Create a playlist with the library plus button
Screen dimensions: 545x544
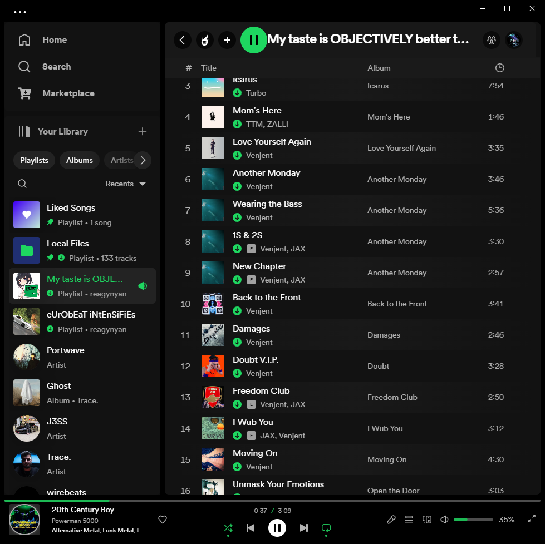(142, 131)
